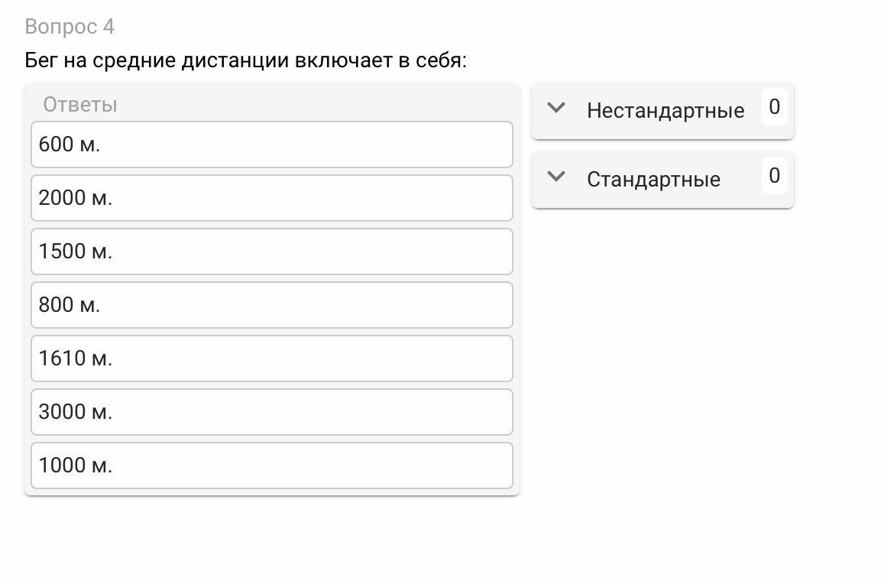Click the Ответы panel header
This screenshot has width=881, height=584.
point(80,105)
